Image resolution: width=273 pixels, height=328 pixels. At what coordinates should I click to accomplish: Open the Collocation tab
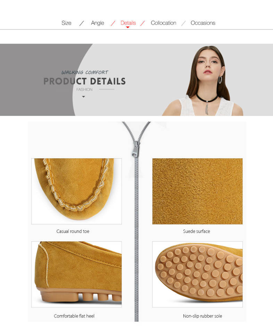[163, 23]
